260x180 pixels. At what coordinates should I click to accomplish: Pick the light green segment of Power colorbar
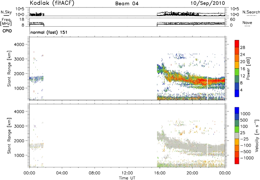237,72
